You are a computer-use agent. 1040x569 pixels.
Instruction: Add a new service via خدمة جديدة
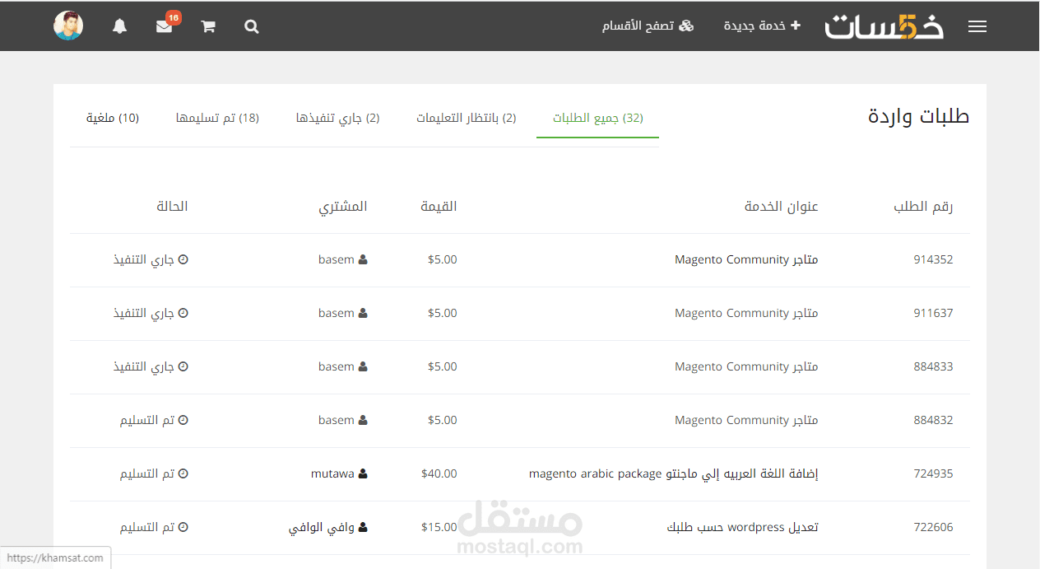762,26
